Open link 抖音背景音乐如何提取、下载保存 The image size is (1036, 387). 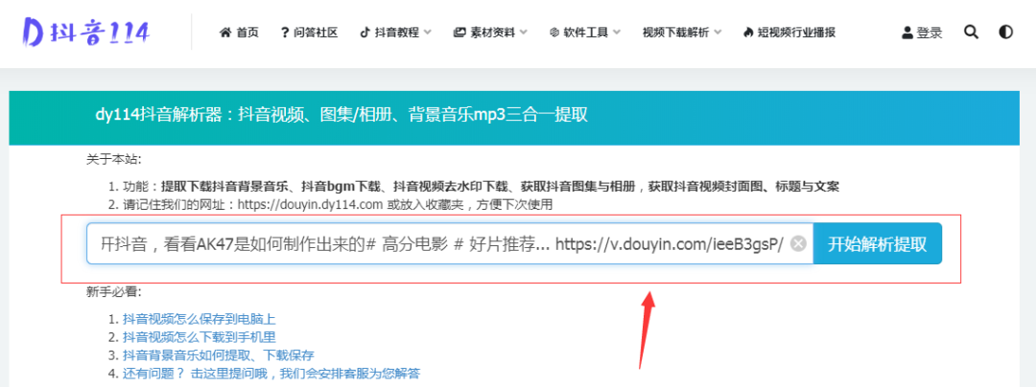click(x=218, y=354)
